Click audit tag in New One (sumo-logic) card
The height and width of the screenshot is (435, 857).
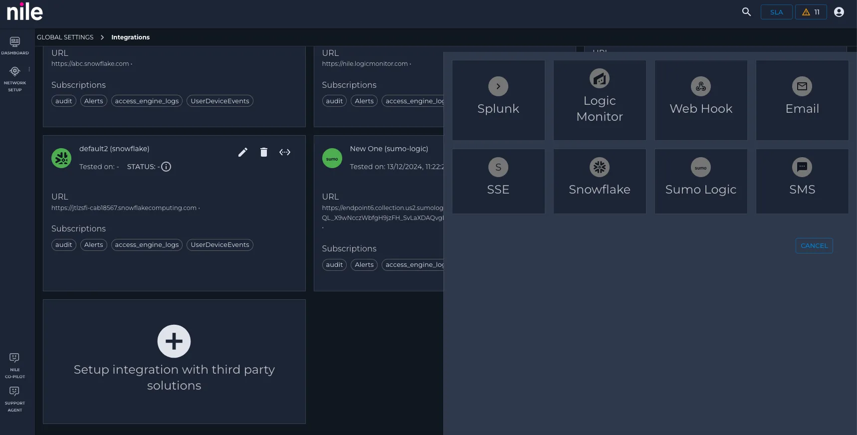click(x=334, y=265)
